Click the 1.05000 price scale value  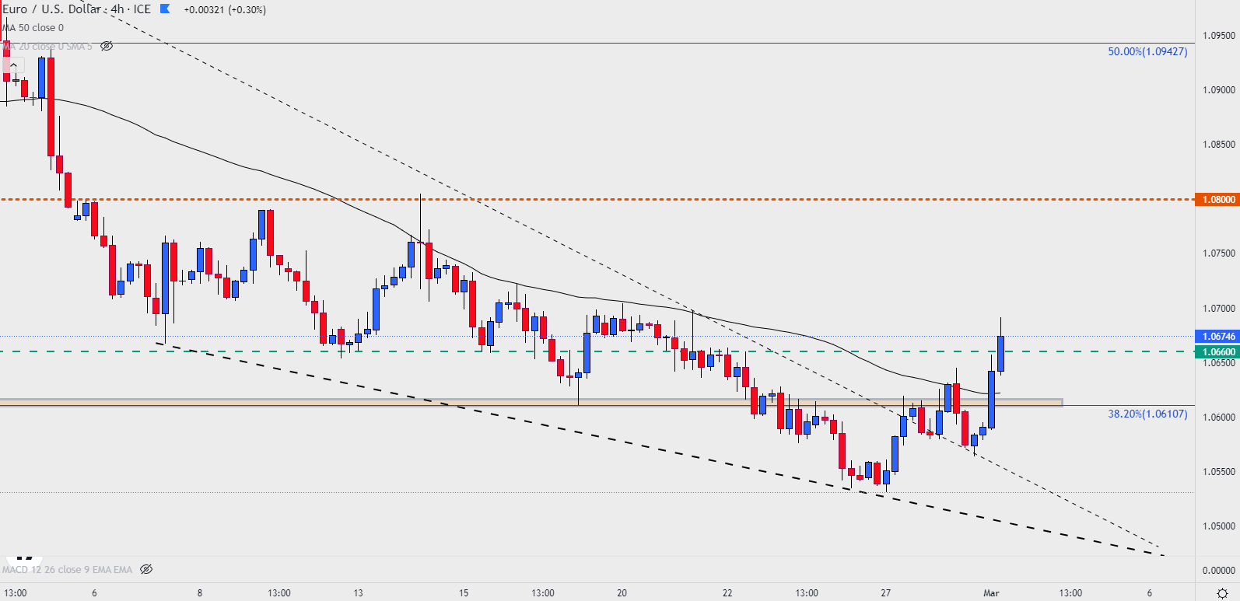point(1219,526)
